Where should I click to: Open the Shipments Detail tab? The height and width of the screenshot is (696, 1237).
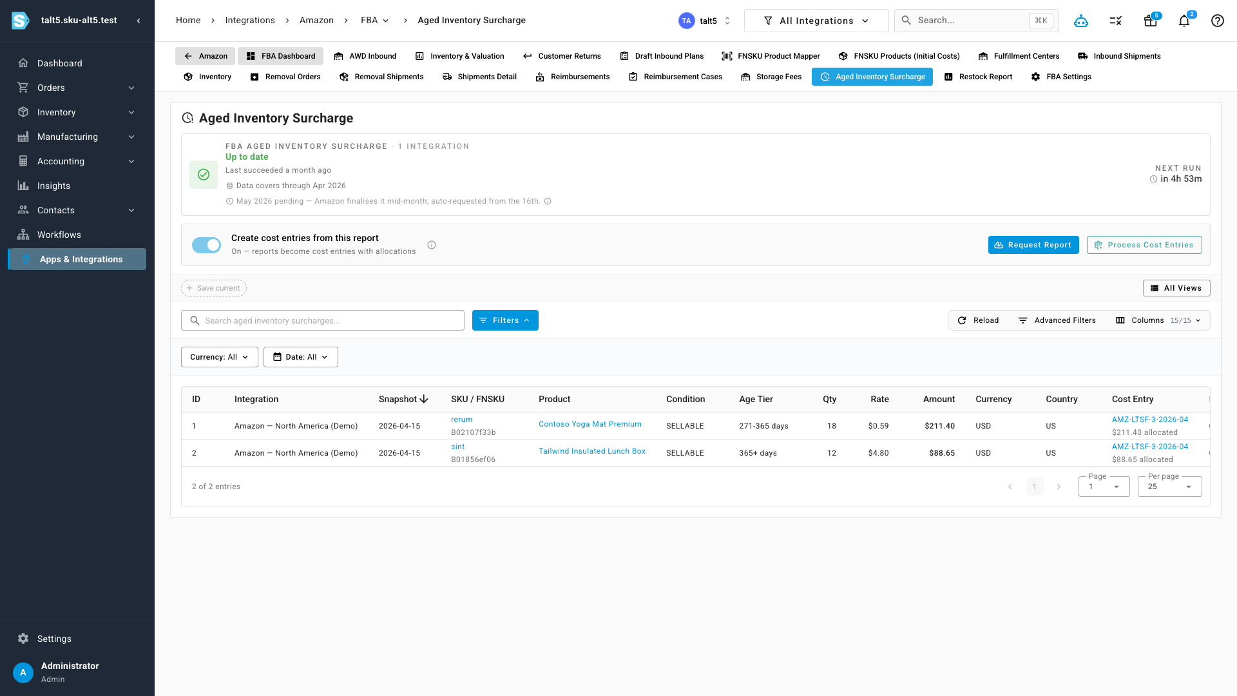[480, 77]
